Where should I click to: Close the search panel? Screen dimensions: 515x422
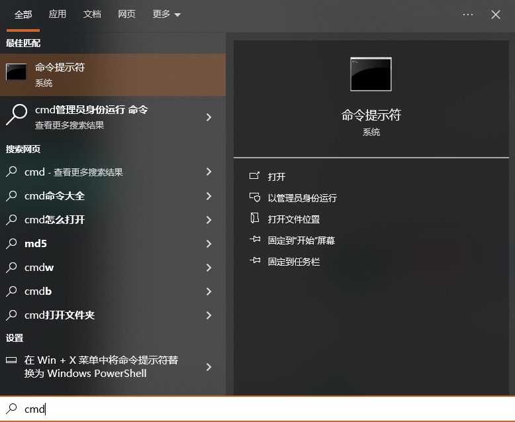coord(496,15)
